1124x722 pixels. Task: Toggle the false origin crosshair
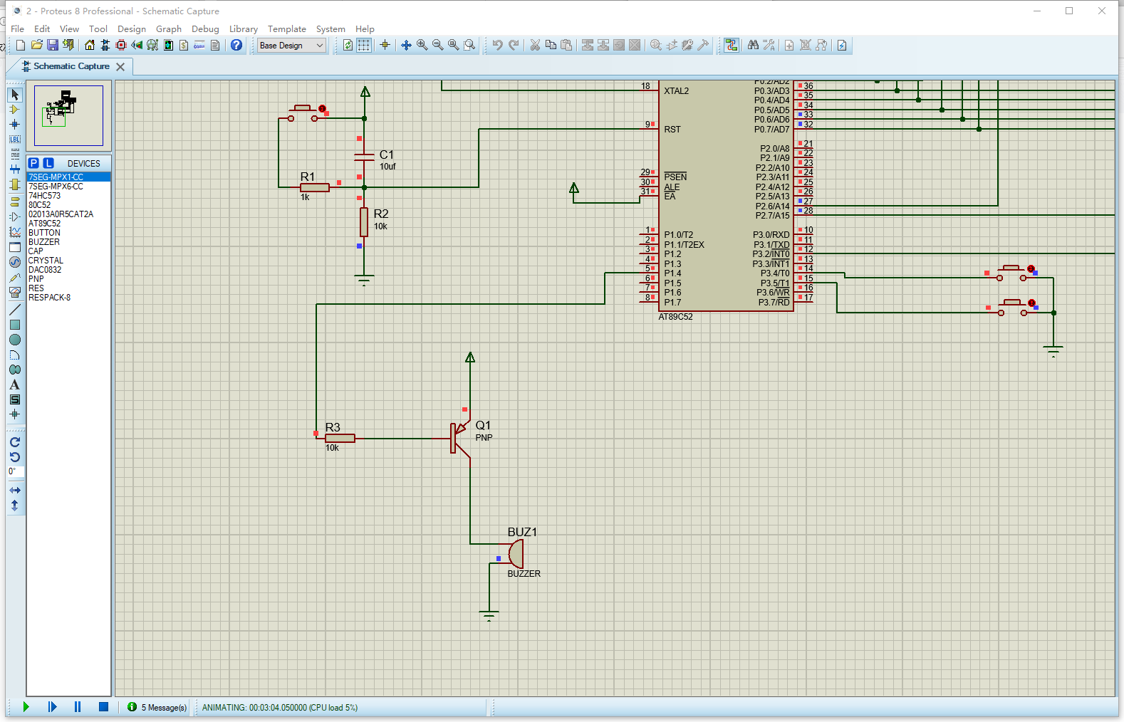point(385,45)
